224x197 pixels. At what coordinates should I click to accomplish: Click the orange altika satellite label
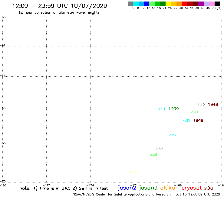(x=168, y=188)
